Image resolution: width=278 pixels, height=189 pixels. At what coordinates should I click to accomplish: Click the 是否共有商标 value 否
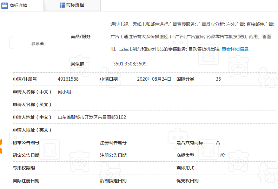pos(218,143)
